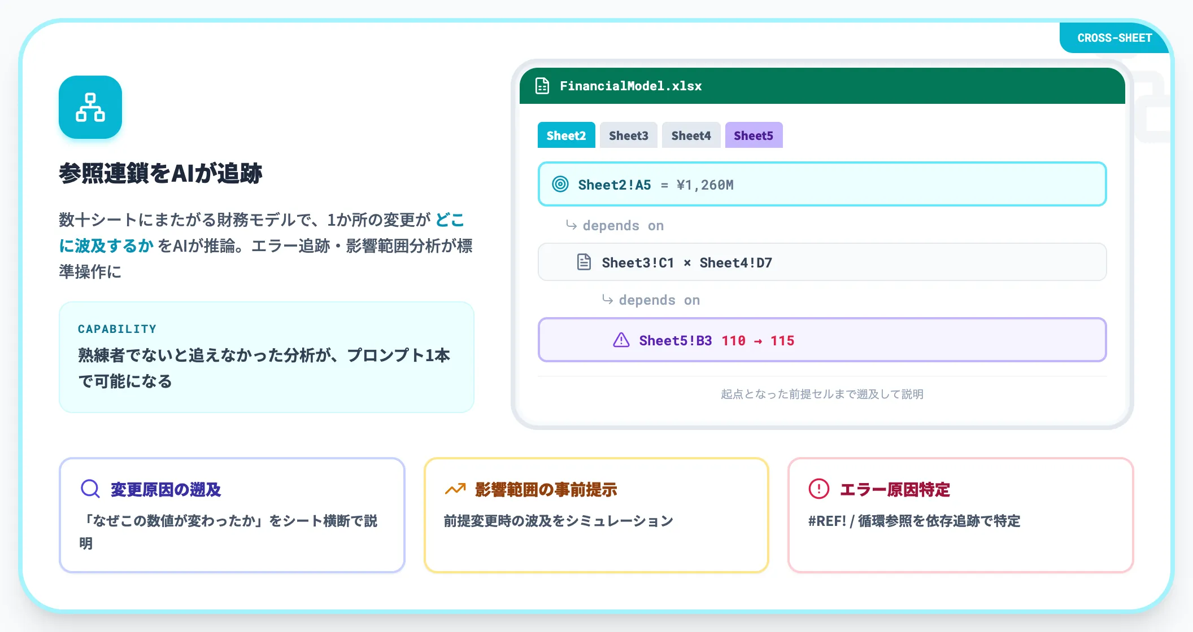Click the file icon beside FinancialModel.xlsx
Image resolution: width=1193 pixels, height=632 pixels.
542,86
